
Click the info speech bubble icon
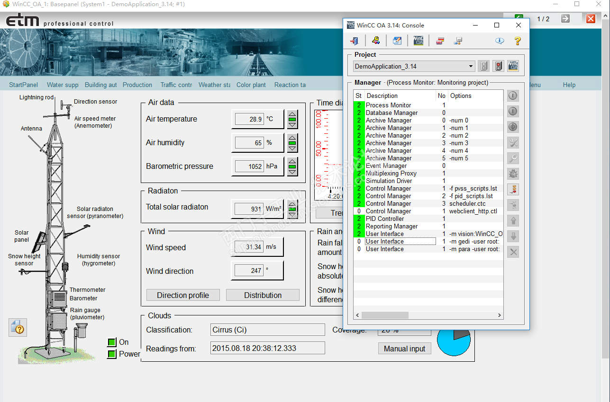coord(500,41)
